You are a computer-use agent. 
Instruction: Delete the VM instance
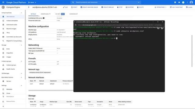click(140, 7)
